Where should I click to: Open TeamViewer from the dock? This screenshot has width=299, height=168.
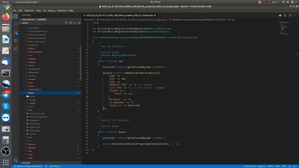pyautogui.click(x=6, y=118)
